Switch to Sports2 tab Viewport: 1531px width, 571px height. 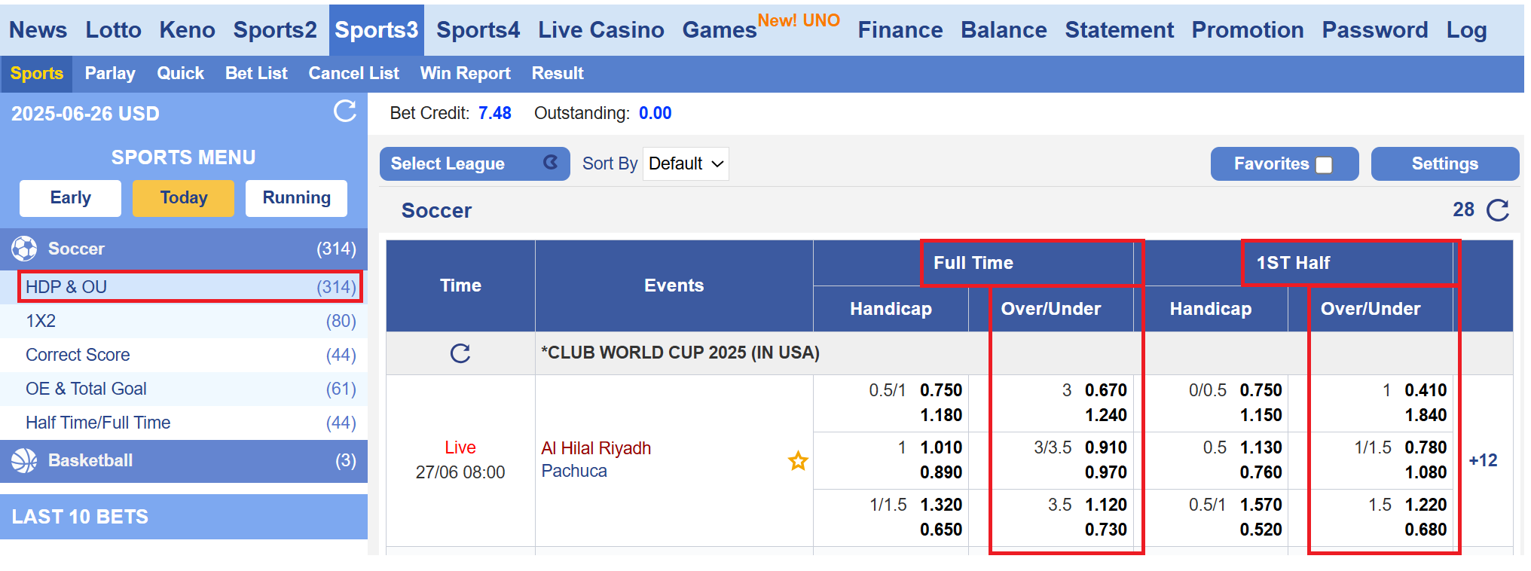click(x=275, y=30)
